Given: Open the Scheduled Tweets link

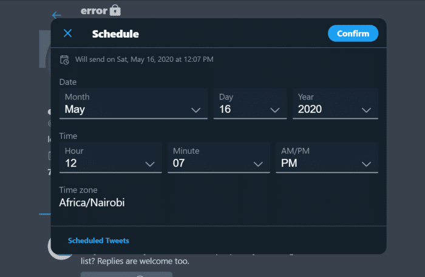Looking at the screenshot, I should tap(98, 241).
